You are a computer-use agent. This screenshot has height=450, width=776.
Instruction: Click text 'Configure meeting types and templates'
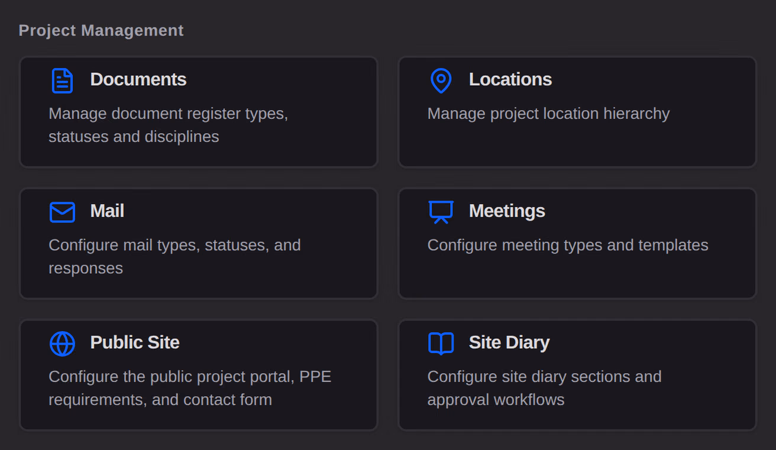(x=568, y=245)
